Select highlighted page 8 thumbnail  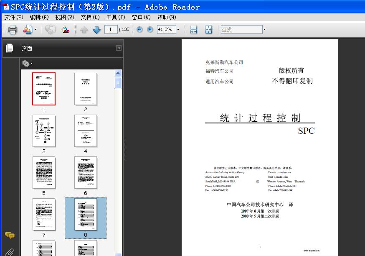point(86,214)
